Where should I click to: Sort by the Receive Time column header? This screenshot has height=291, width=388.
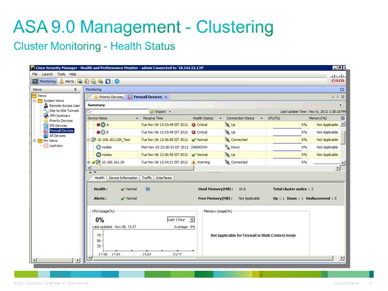tap(153, 118)
